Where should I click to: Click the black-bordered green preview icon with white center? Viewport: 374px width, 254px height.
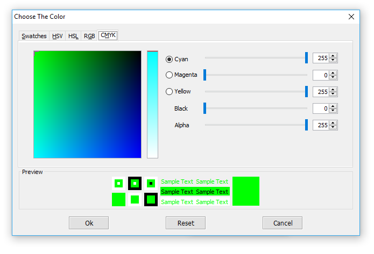(135, 183)
